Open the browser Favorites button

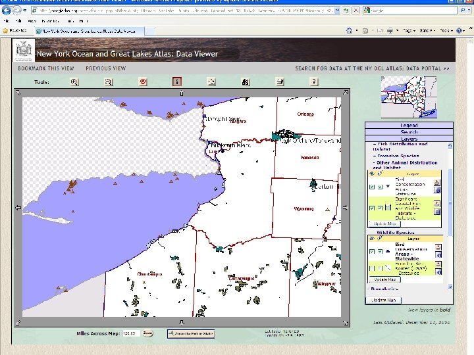(14, 30)
